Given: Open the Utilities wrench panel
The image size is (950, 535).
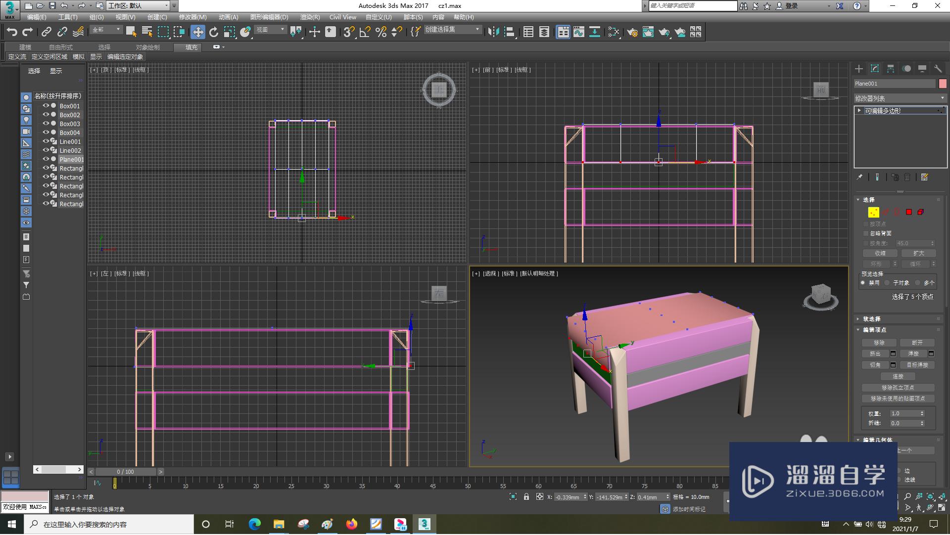Looking at the screenshot, I should point(938,69).
